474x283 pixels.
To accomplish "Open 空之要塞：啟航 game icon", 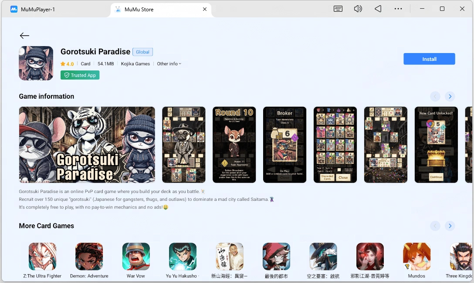I will click(323, 256).
